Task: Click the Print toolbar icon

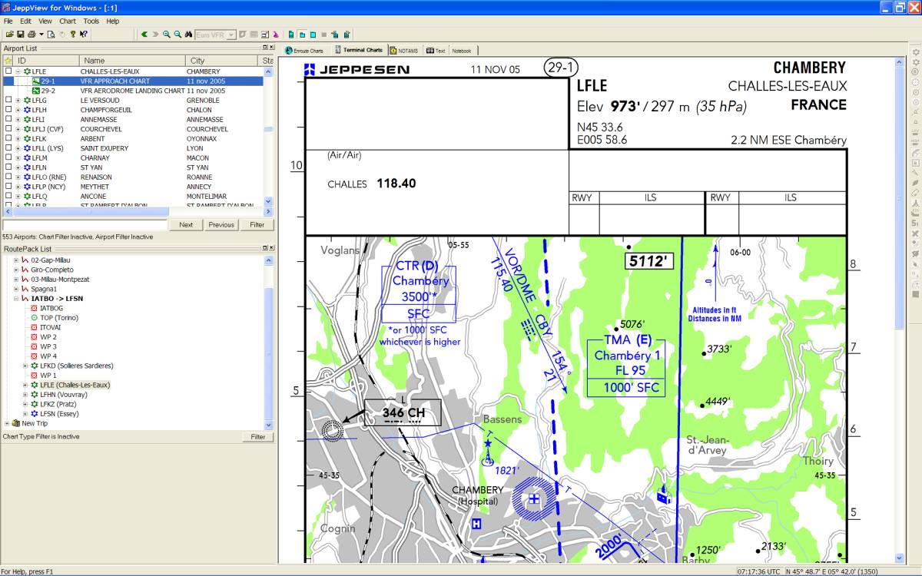Action: coord(31,35)
